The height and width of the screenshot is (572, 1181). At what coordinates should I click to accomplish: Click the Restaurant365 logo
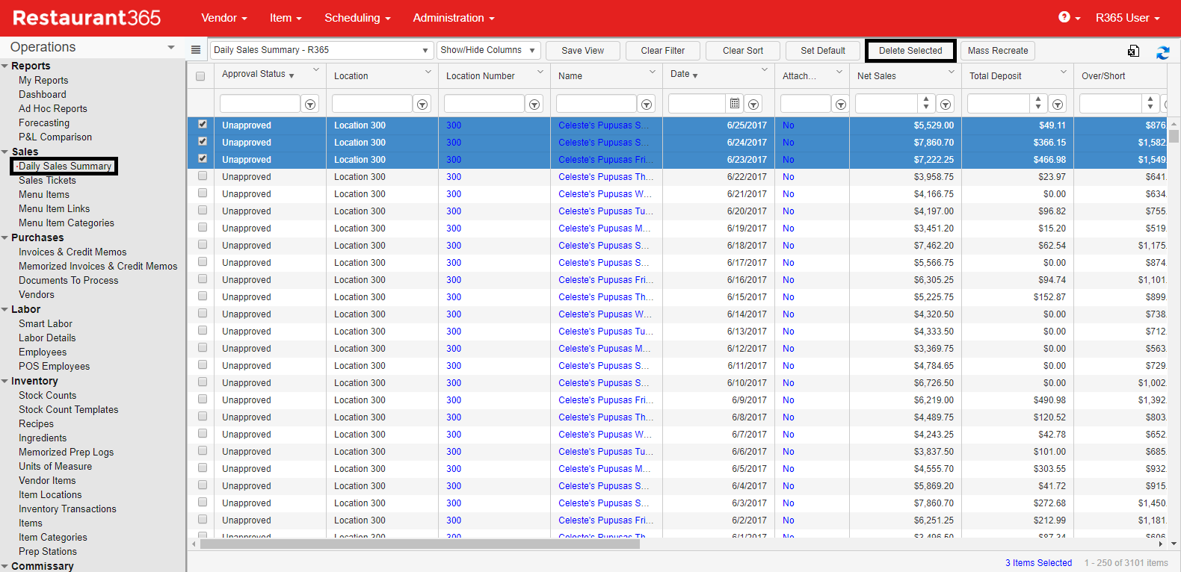click(87, 18)
